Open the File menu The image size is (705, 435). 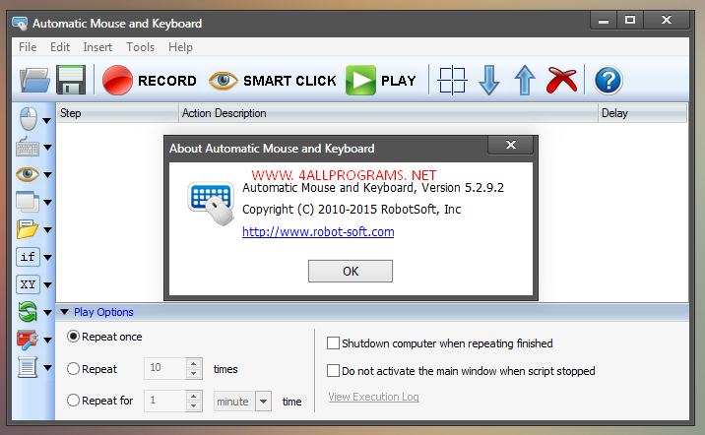28,47
